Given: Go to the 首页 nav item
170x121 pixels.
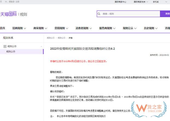Looking at the screenshot, I should [2, 28].
